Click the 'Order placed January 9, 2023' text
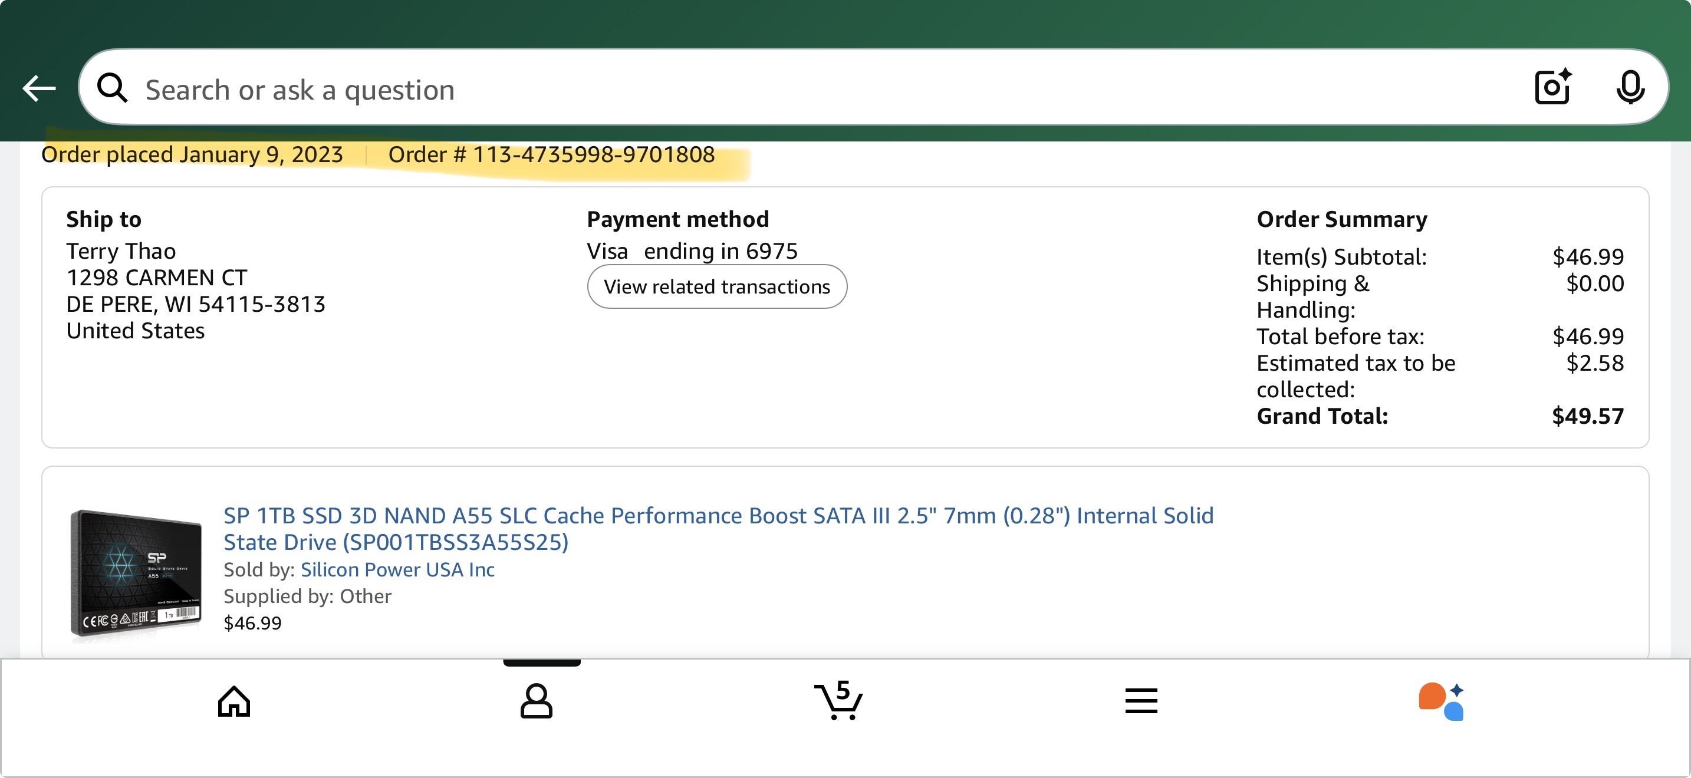Screen dimensions: 1691x778 pos(192,155)
